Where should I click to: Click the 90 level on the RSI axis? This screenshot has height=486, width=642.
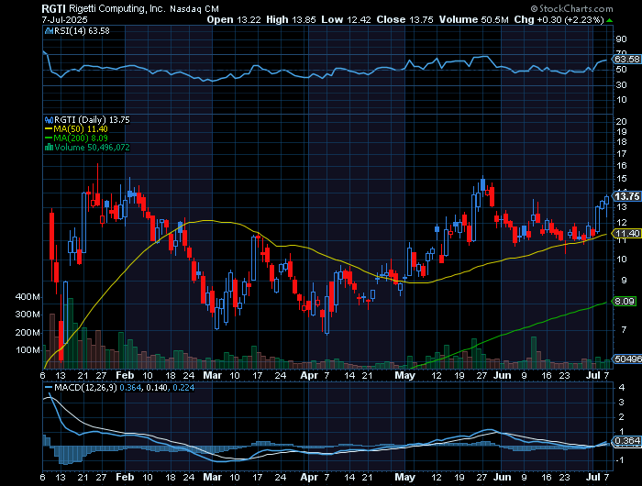tap(621, 39)
